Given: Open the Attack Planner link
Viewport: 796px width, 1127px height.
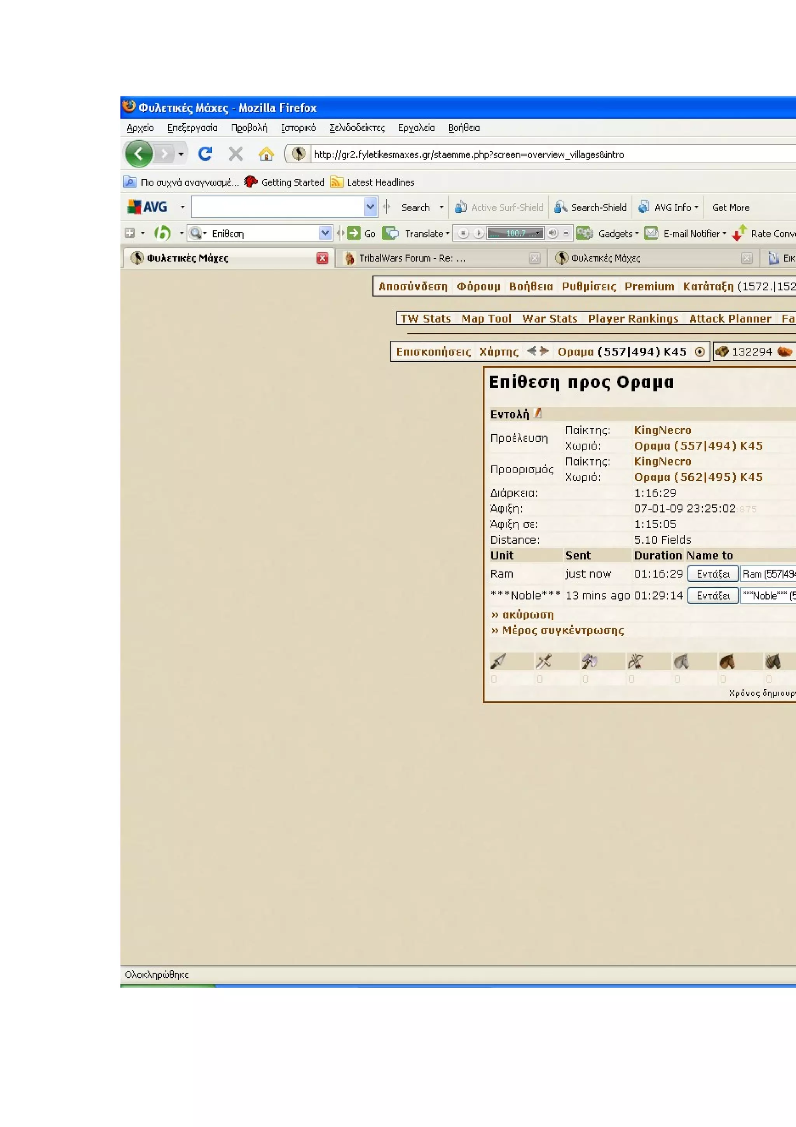Looking at the screenshot, I should tap(730, 318).
